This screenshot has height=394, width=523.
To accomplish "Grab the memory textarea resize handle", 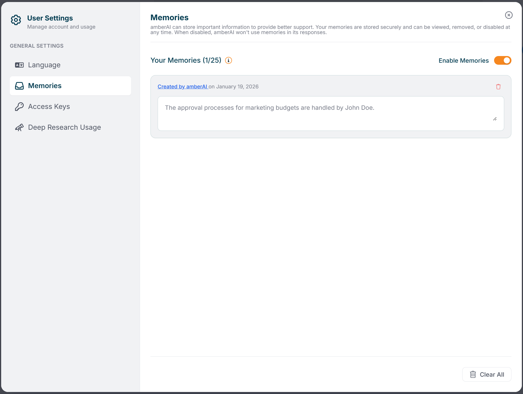I will (x=495, y=119).
